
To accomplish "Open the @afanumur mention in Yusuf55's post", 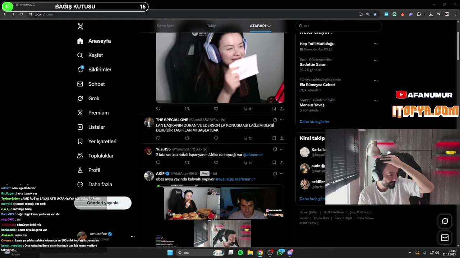I will click(253, 155).
